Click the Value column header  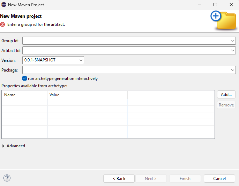[x=88, y=95]
